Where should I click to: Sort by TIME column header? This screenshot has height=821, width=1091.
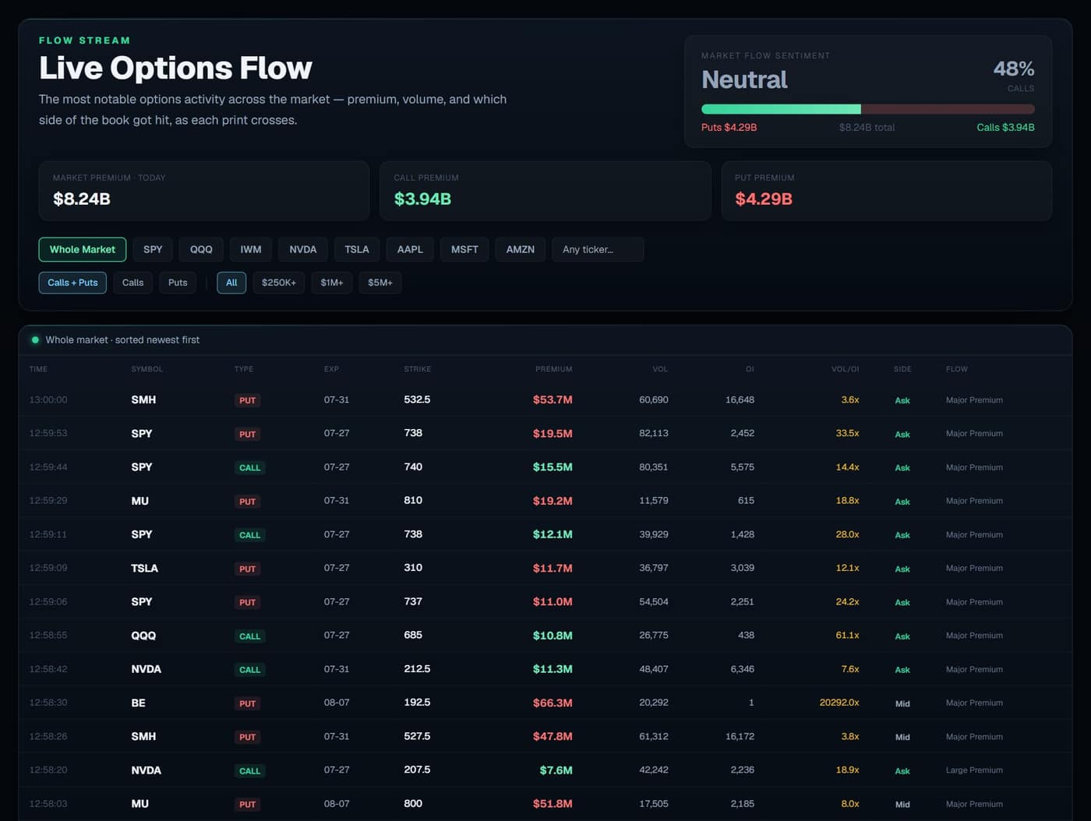click(x=38, y=369)
